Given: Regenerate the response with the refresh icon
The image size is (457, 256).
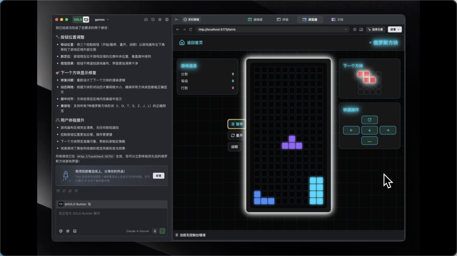Looking at the screenshot, I should pos(64,191).
